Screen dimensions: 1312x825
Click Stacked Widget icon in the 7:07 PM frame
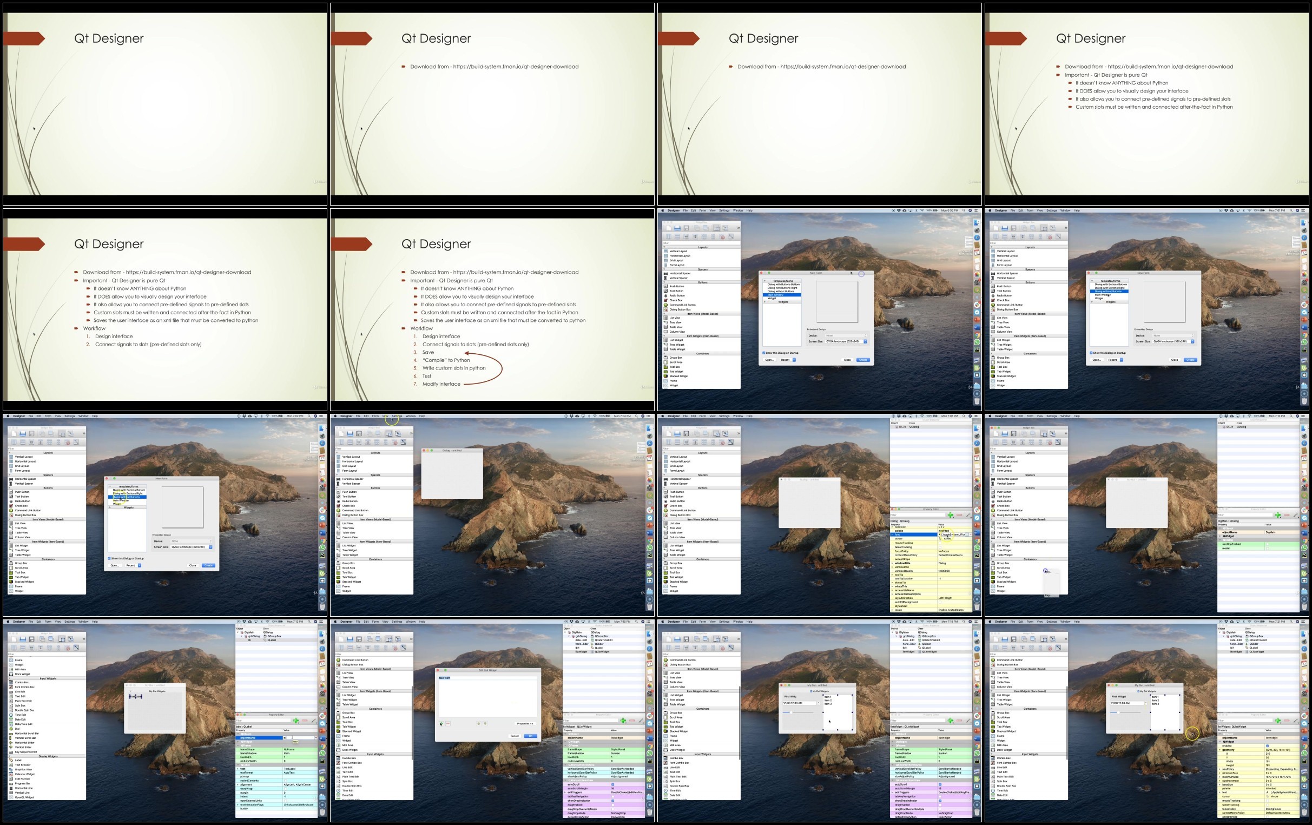[666, 582]
